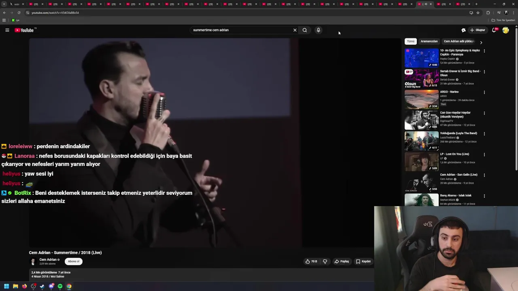
Task: Clear the search box with the X
Action: tap(295, 30)
